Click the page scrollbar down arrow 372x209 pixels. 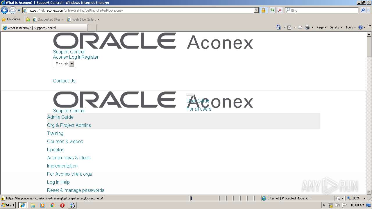[369, 192]
